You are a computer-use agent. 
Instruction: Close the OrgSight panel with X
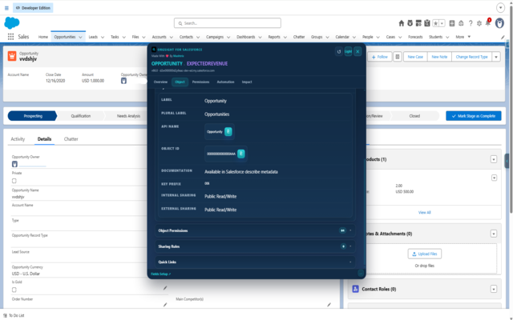(x=357, y=51)
